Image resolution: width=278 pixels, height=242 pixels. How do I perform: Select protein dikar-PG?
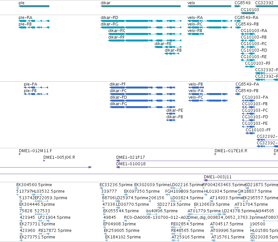142,107
